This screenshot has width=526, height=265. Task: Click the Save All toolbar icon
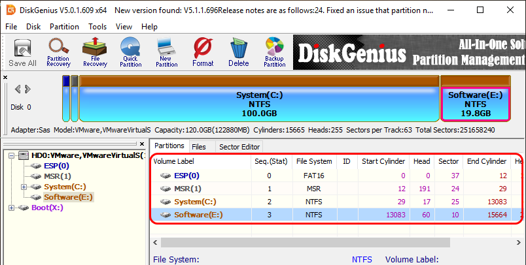click(22, 52)
